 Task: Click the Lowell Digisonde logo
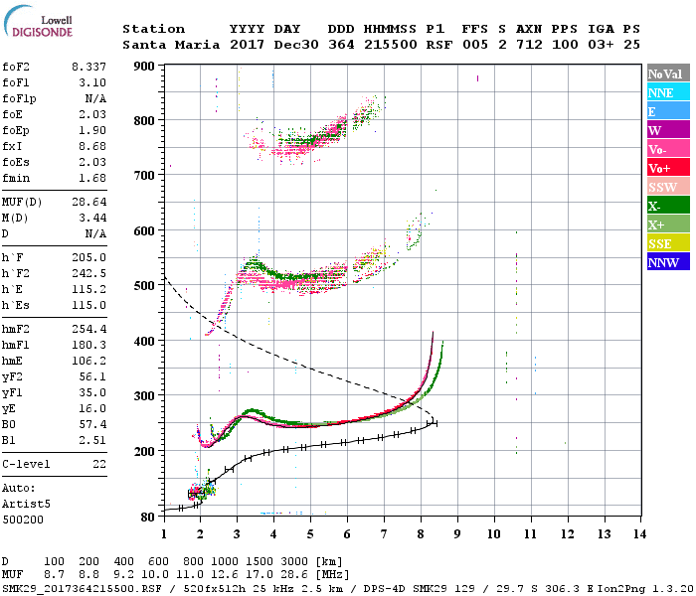(38, 21)
